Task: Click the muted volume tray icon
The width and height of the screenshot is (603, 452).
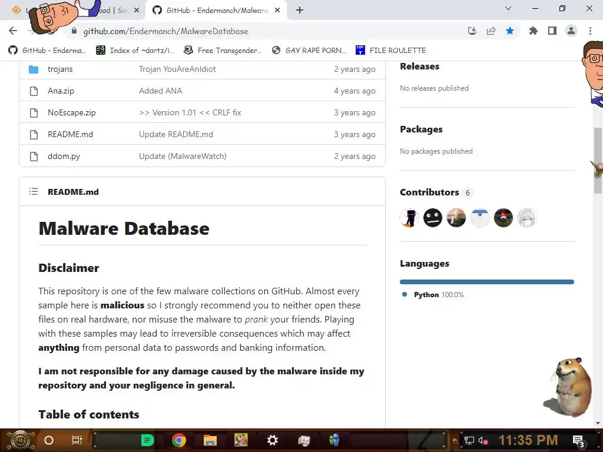Action: pyautogui.click(x=483, y=440)
